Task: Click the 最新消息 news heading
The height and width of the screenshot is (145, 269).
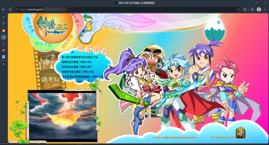Action: pyautogui.click(x=92, y=50)
